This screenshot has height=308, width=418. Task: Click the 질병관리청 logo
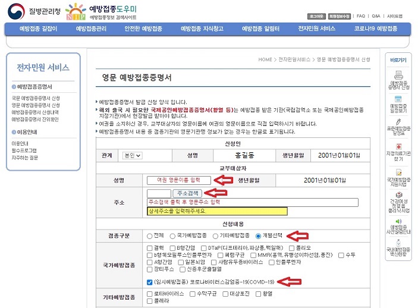tap(34, 12)
